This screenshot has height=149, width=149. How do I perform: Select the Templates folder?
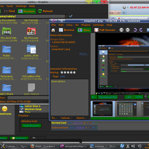click(7, 70)
